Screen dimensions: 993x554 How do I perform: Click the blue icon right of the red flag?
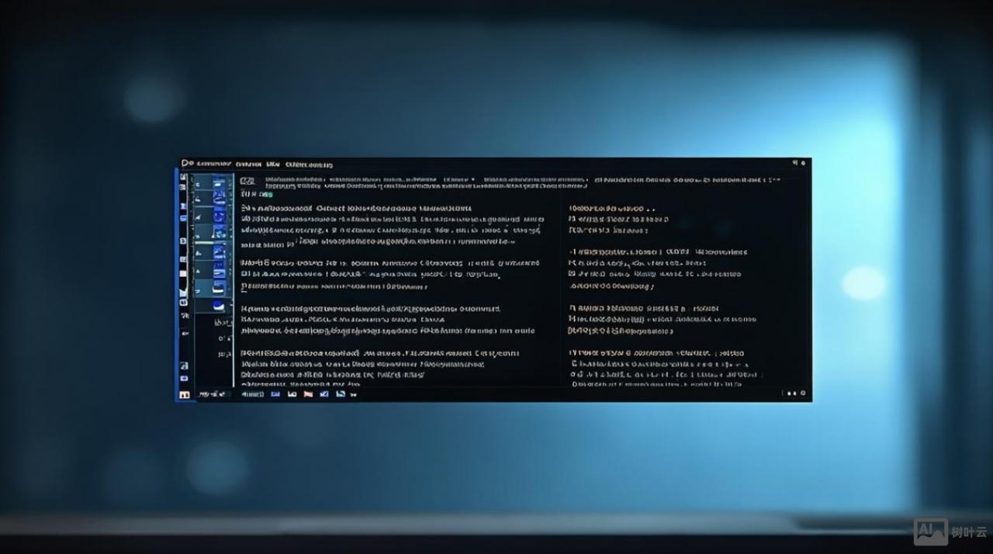coord(324,394)
